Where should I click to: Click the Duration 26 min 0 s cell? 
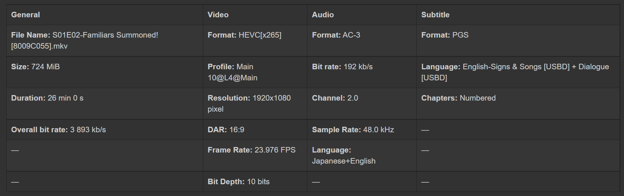pos(47,98)
